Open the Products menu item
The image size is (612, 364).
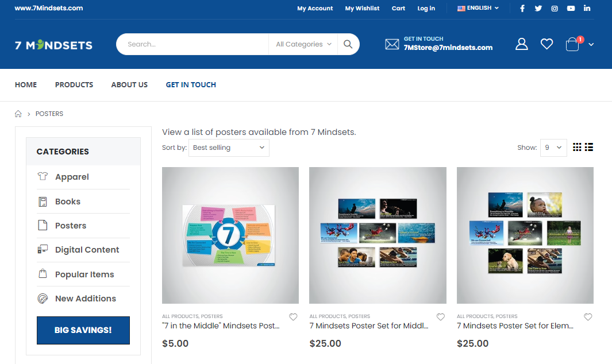click(74, 84)
